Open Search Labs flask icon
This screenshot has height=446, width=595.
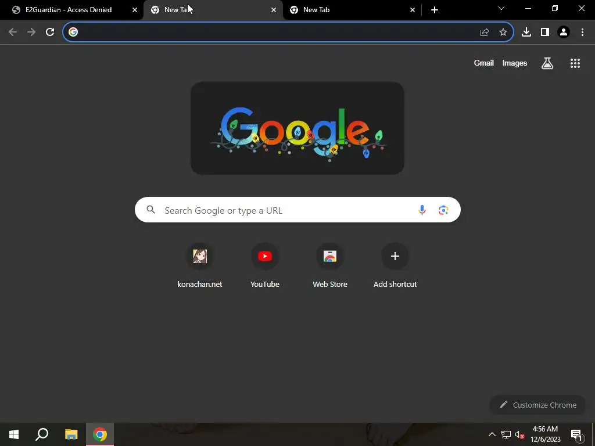(547, 63)
